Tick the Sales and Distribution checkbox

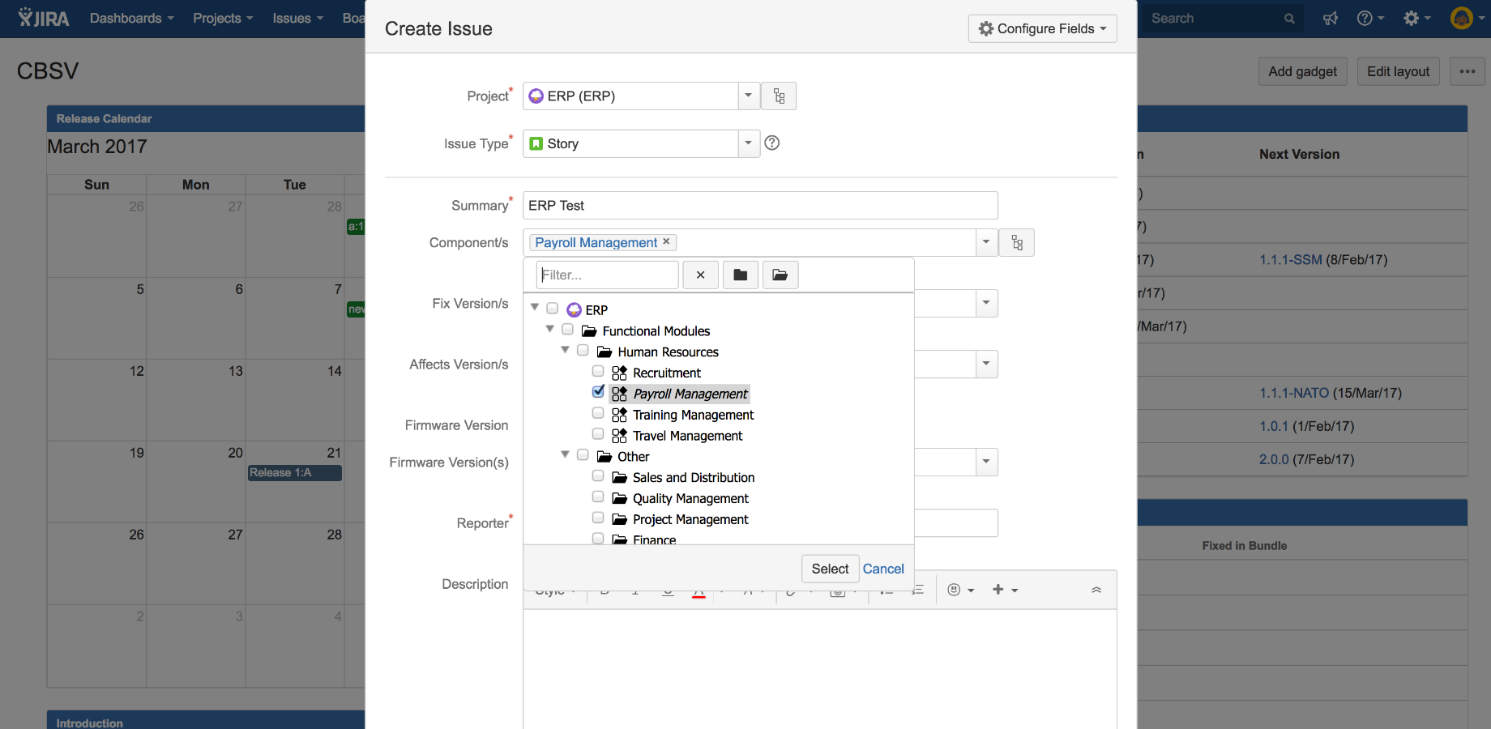598,476
